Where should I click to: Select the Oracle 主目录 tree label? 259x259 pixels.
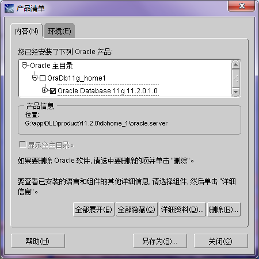[51, 66]
